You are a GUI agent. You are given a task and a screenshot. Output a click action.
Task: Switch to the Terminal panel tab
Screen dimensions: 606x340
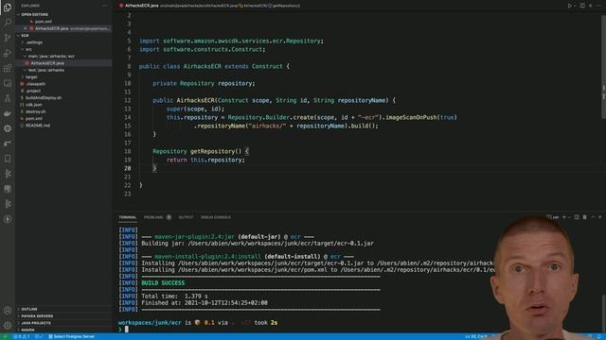(128, 217)
